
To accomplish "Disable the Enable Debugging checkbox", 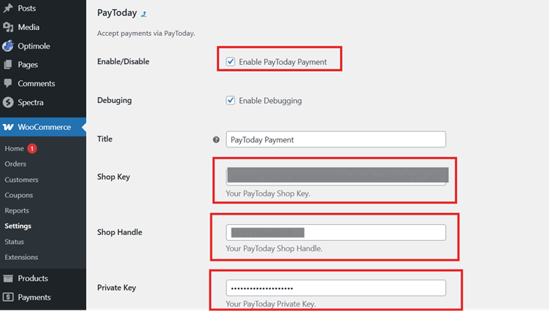I will (231, 101).
